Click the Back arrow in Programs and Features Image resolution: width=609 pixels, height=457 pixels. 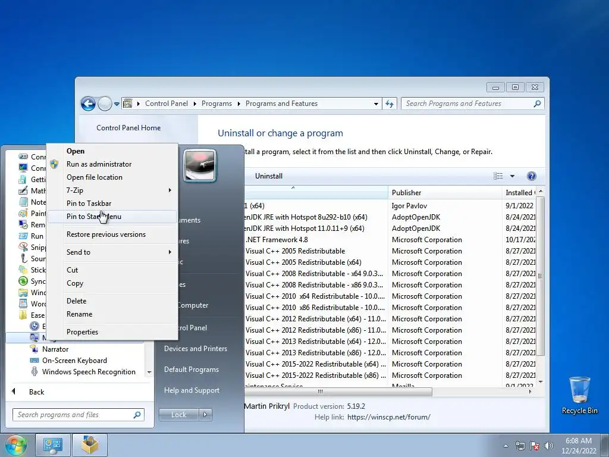click(x=88, y=104)
